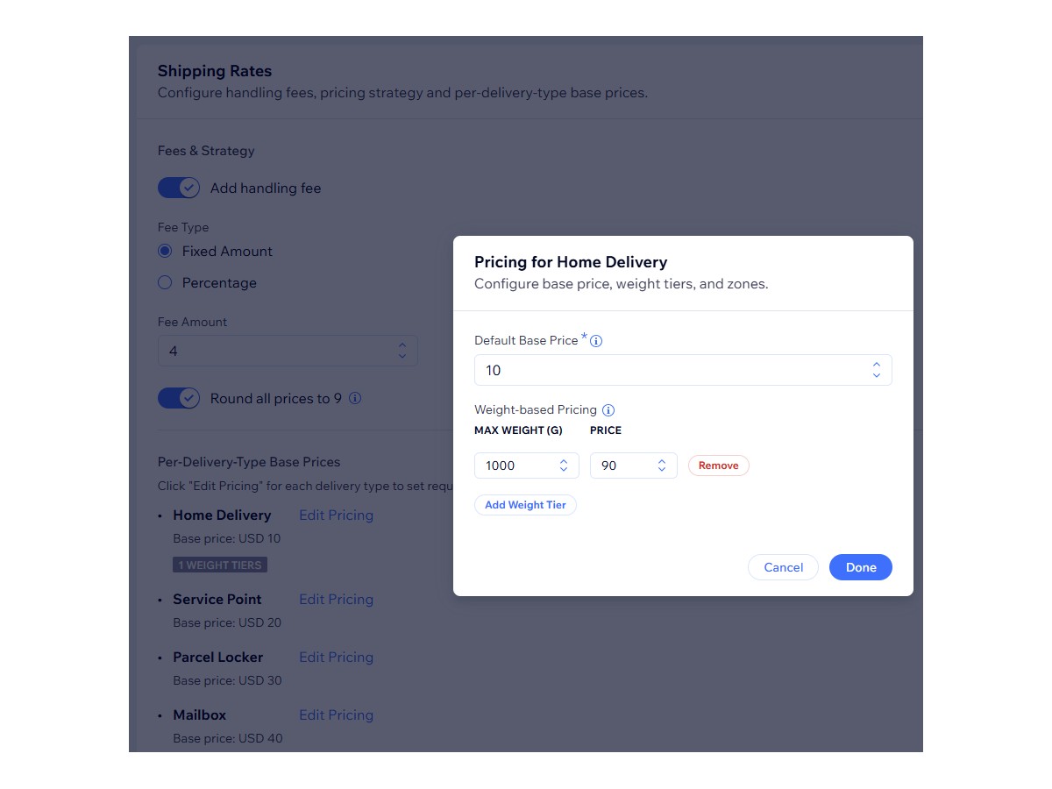The height and width of the screenshot is (789, 1052).
Task: Open Edit Pricing for Home Delivery
Action: [x=336, y=515]
